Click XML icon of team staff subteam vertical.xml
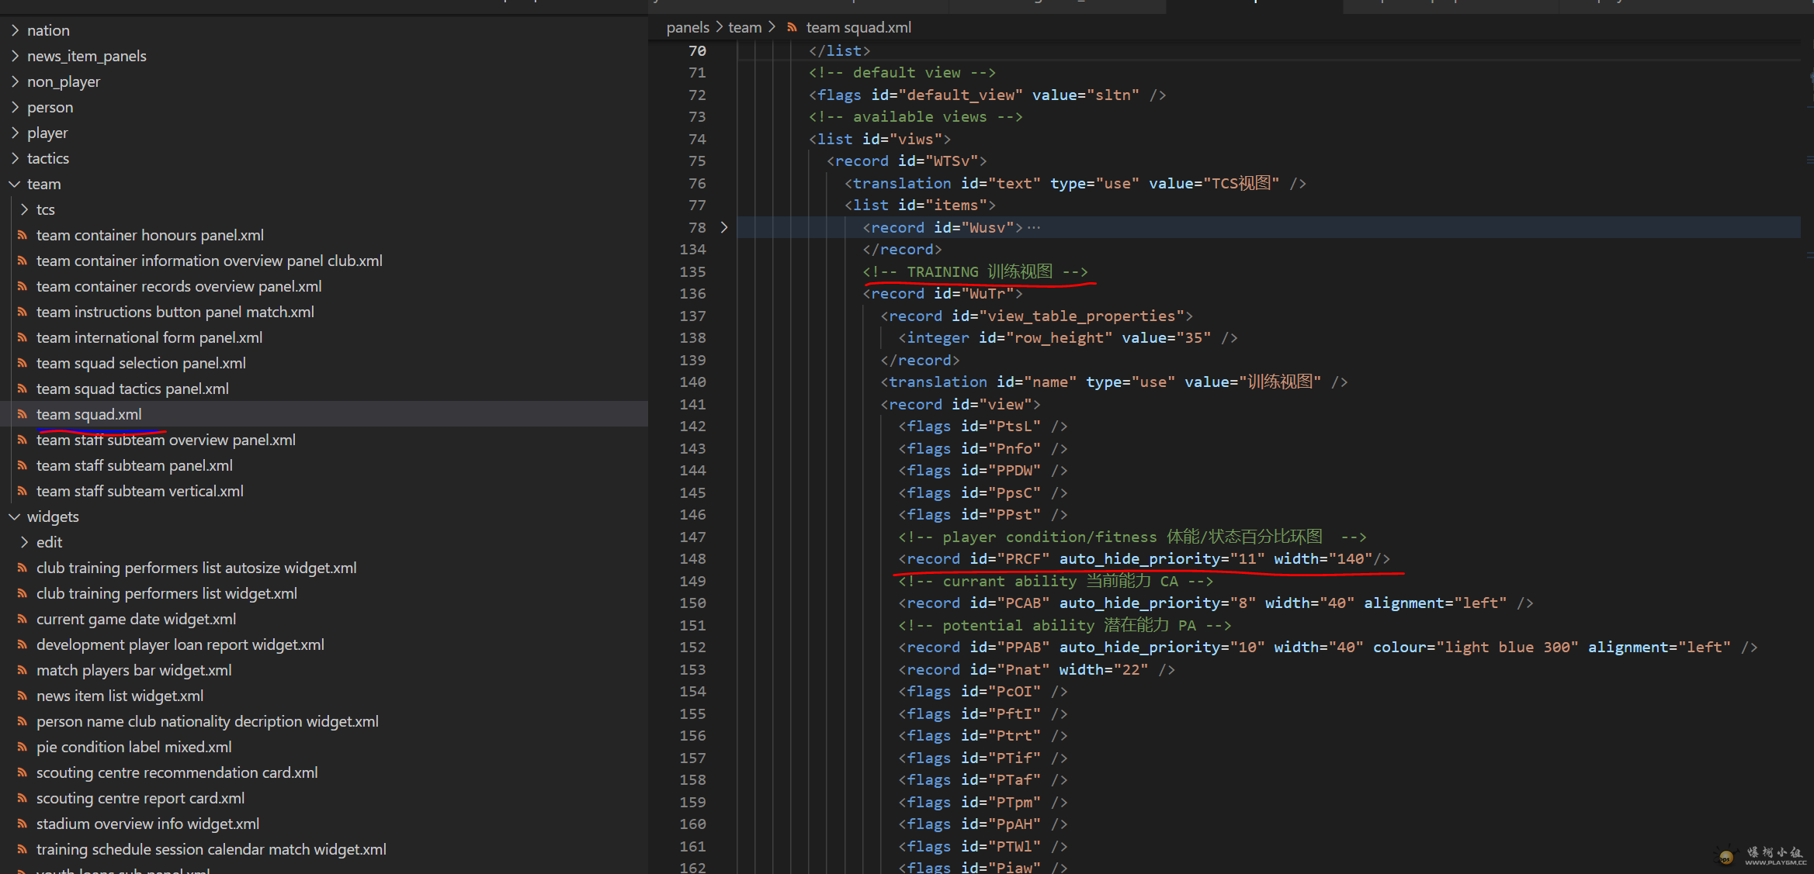 click(x=23, y=491)
